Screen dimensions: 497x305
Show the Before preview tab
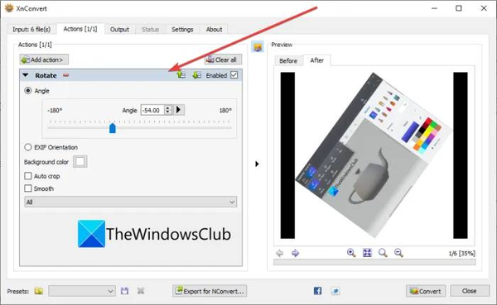pyautogui.click(x=288, y=60)
